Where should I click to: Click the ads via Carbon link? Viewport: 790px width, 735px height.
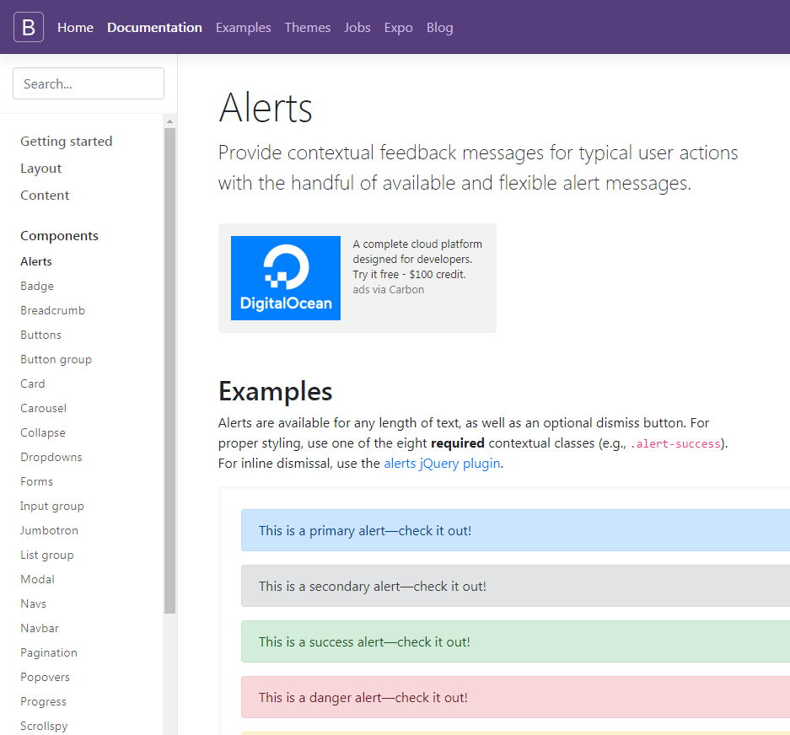[x=388, y=290]
